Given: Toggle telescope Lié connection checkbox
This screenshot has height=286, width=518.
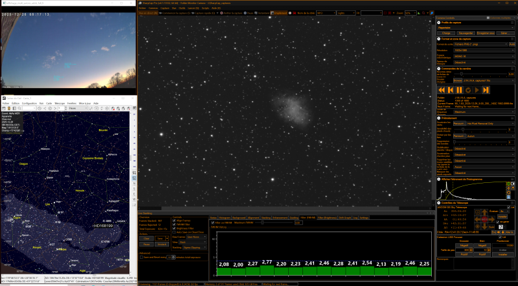Looking at the screenshot, I should pyautogui.click(x=508, y=208).
